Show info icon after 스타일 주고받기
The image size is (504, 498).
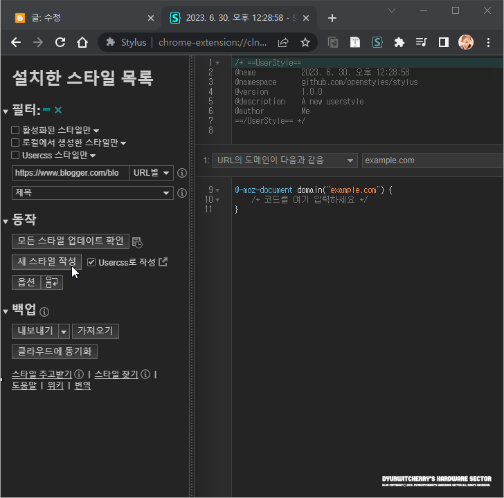79,374
